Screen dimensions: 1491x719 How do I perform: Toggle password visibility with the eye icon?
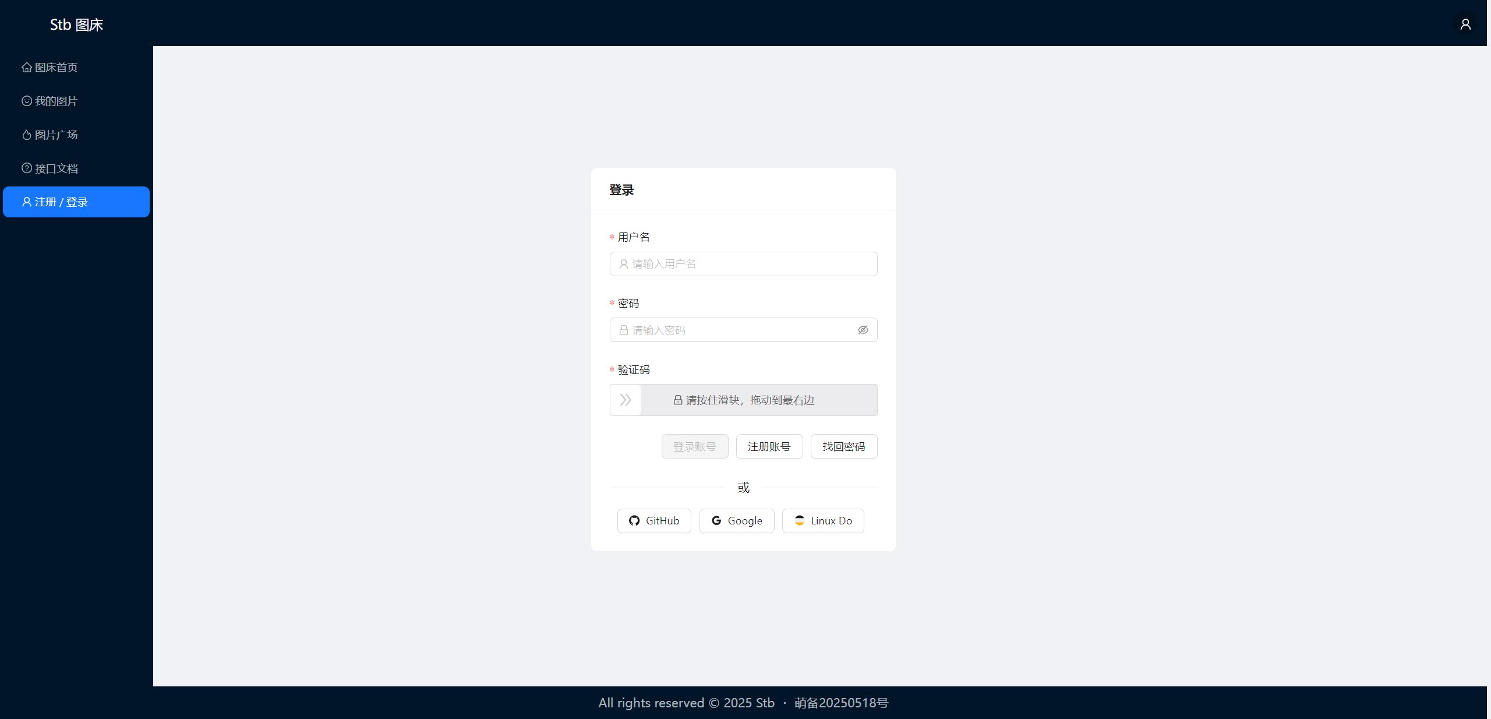point(863,330)
